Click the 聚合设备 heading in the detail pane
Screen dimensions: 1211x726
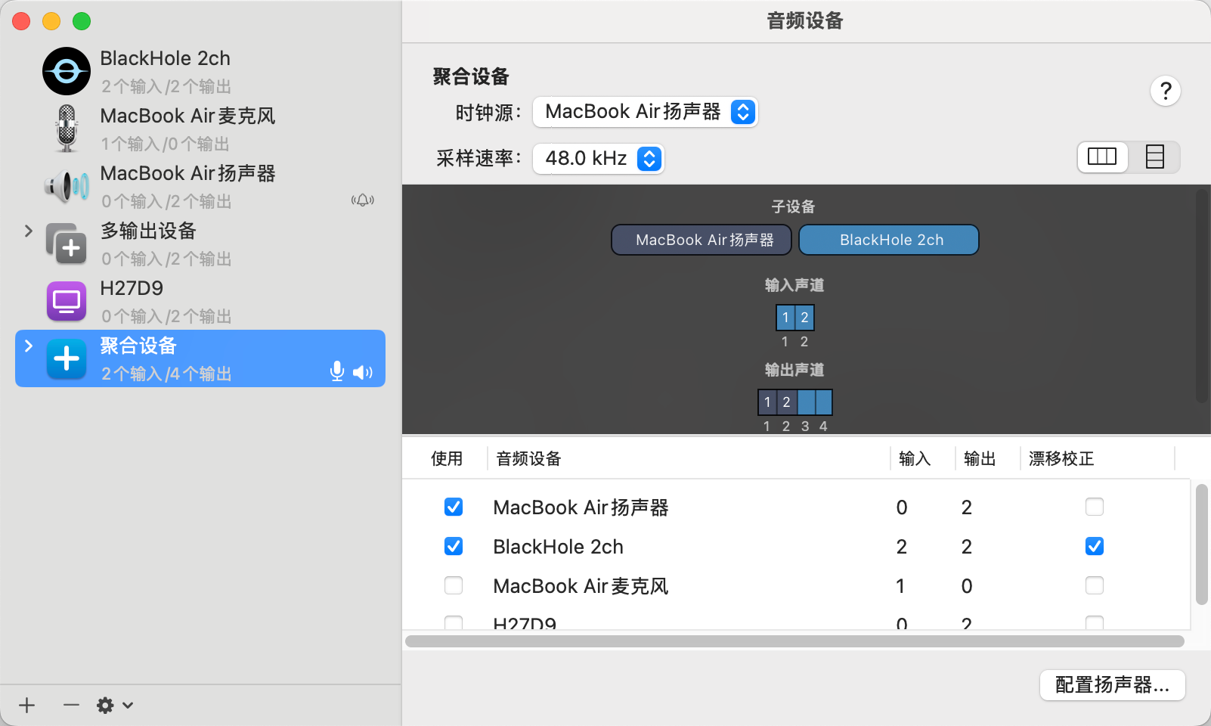pyautogui.click(x=471, y=76)
